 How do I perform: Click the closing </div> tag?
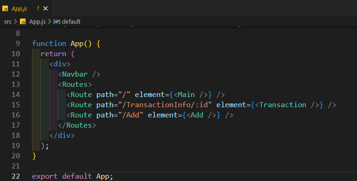tap(62, 136)
